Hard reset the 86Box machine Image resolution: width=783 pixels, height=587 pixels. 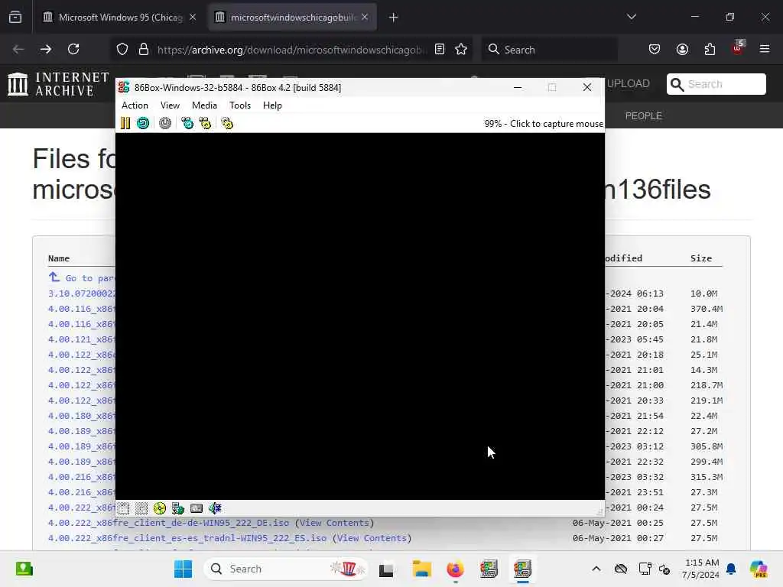143,123
